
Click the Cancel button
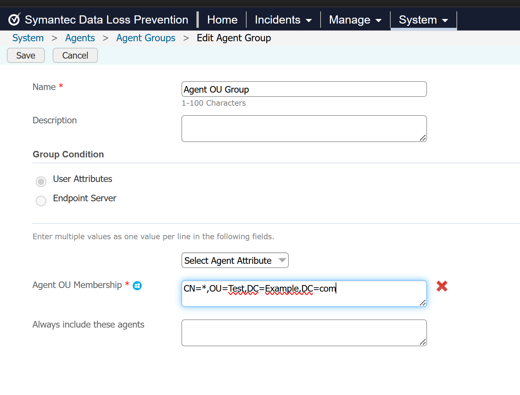75,55
